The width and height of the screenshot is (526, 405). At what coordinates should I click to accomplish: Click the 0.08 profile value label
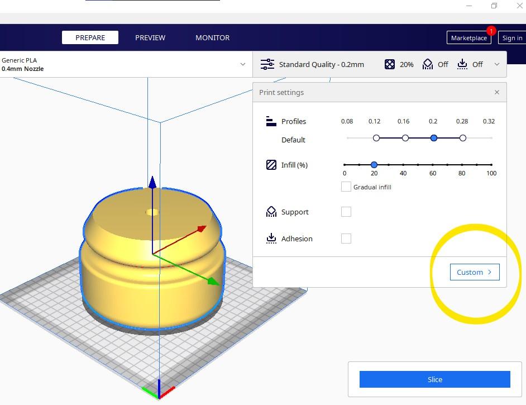[x=347, y=121]
